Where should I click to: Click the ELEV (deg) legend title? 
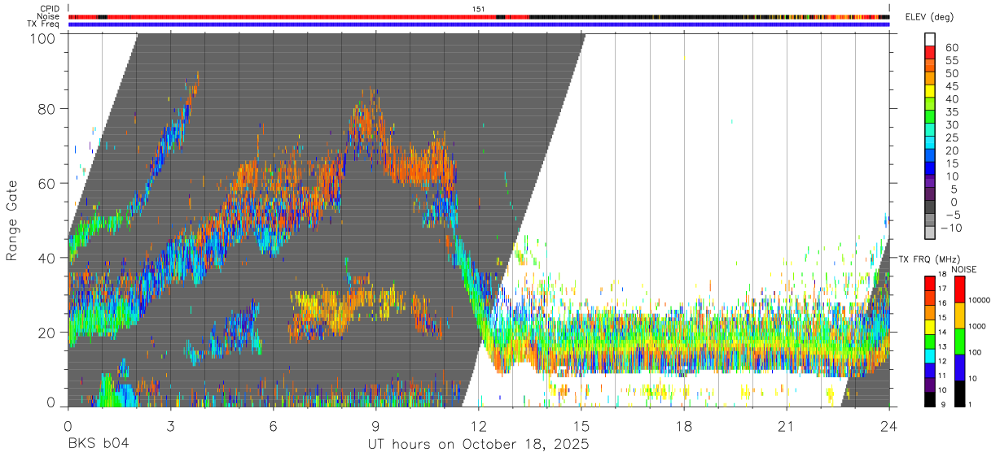click(x=930, y=17)
